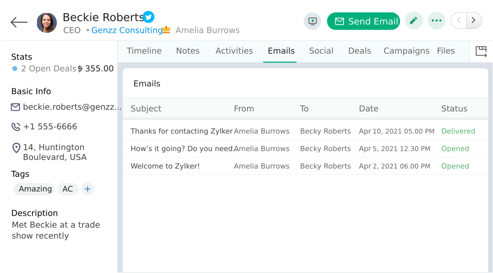The width and height of the screenshot is (493, 273).
Task: Add a new tag with plus button
Action: pos(88,189)
